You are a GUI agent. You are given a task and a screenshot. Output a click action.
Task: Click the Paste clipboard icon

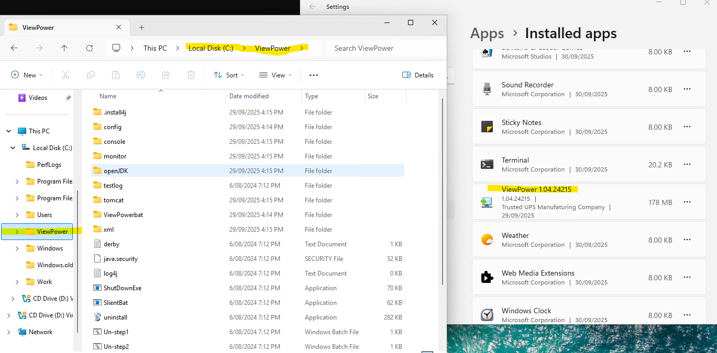click(116, 75)
